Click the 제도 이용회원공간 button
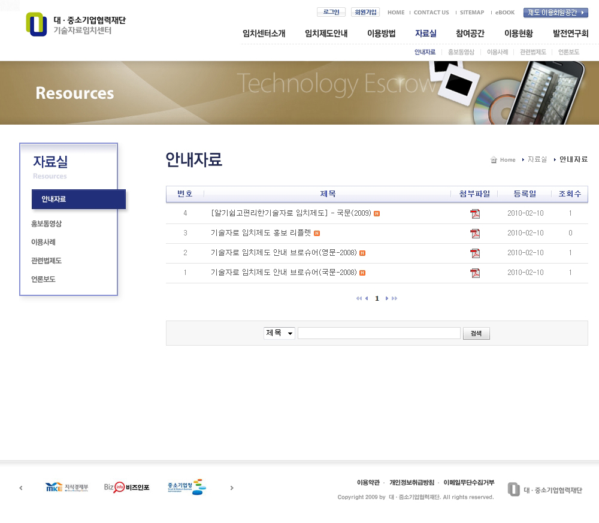599x523 pixels. pyautogui.click(x=555, y=13)
